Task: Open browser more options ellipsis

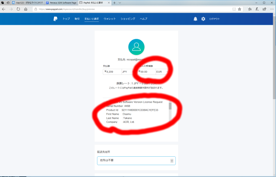Action: pos(272,9)
